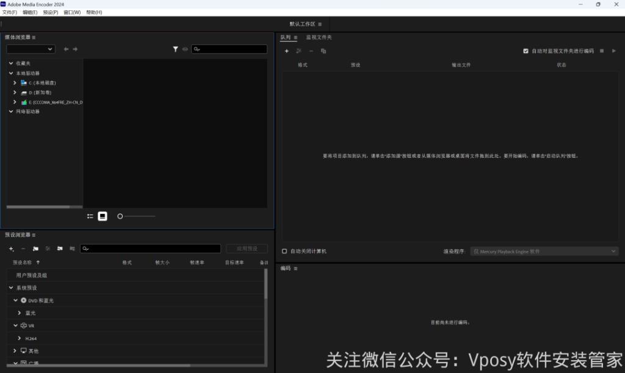The width and height of the screenshot is (625, 373).
Task: Toggle 自动对监视文件夹进行编码 checkbox
Action: [526, 51]
